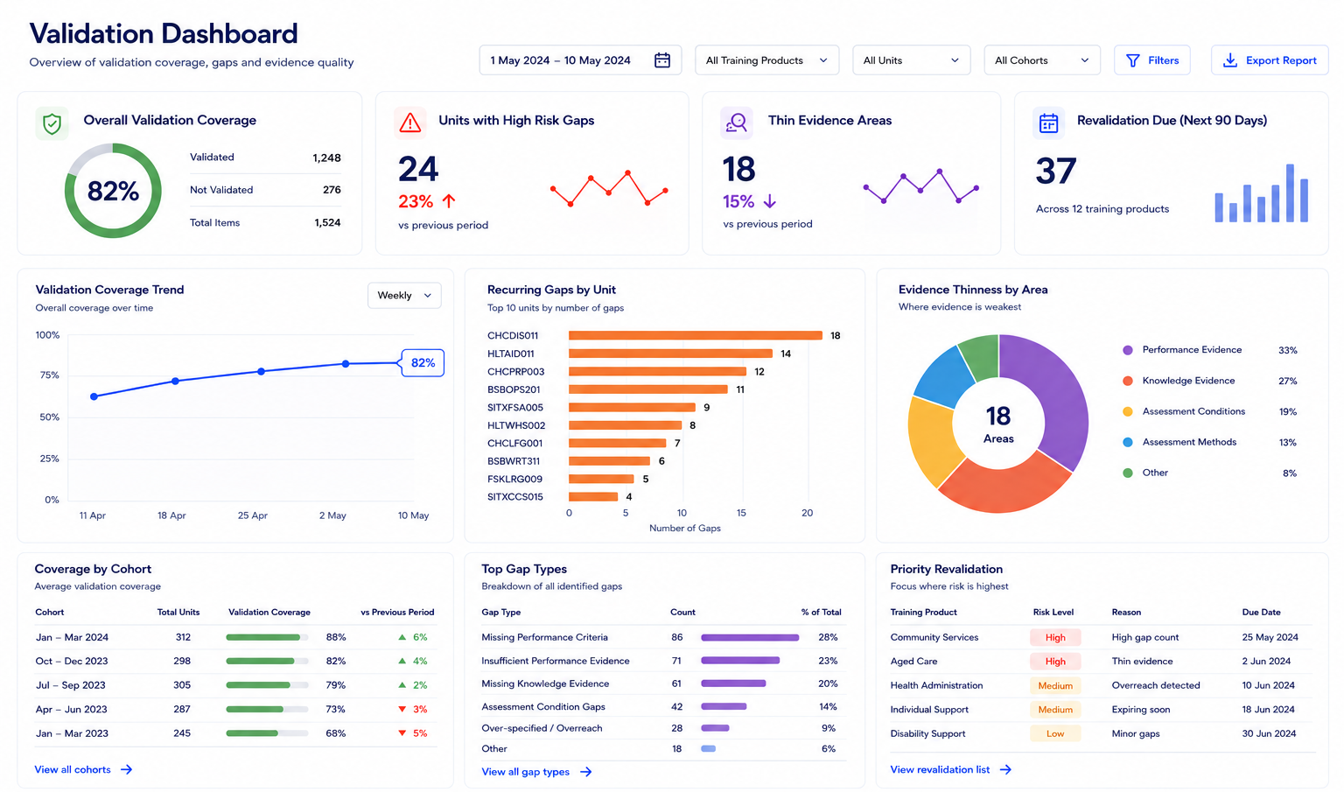Click the purple down arrow next to 15%
Screen dimensions: 1344x792
[x=770, y=201]
